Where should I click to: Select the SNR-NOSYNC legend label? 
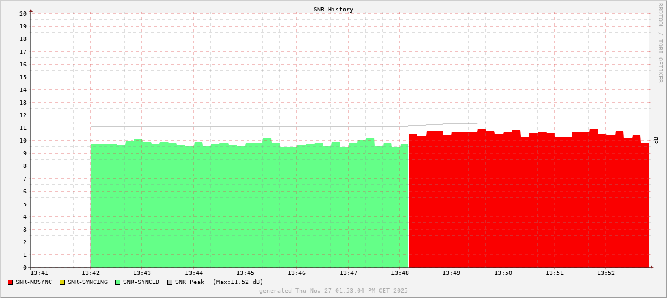tap(34, 282)
